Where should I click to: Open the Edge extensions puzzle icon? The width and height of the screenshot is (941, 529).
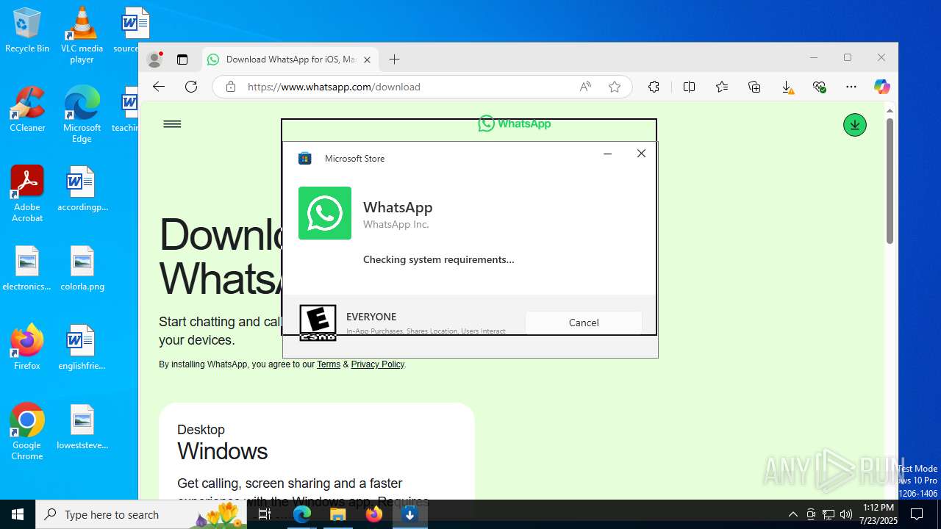click(654, 87)
